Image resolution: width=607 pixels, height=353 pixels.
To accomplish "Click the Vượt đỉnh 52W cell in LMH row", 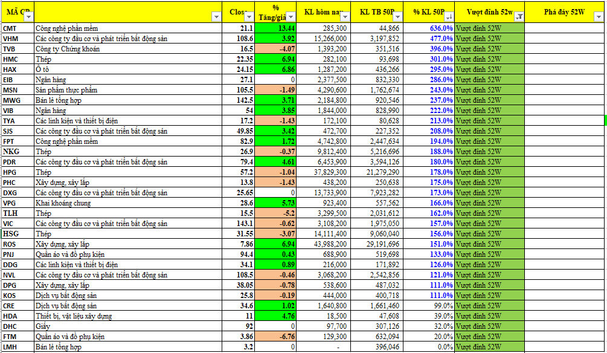I will [x=489, y=347].
